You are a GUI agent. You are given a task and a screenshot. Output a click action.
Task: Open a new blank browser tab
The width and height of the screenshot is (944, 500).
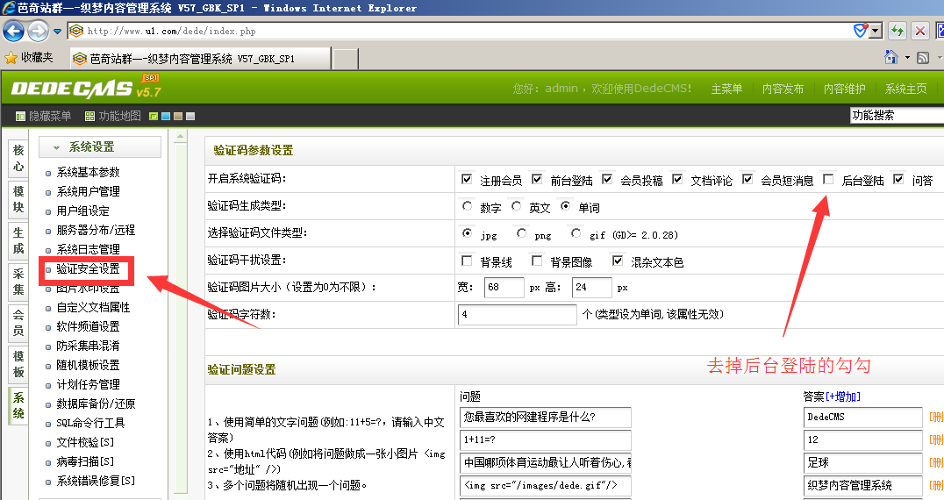(346, 59)
